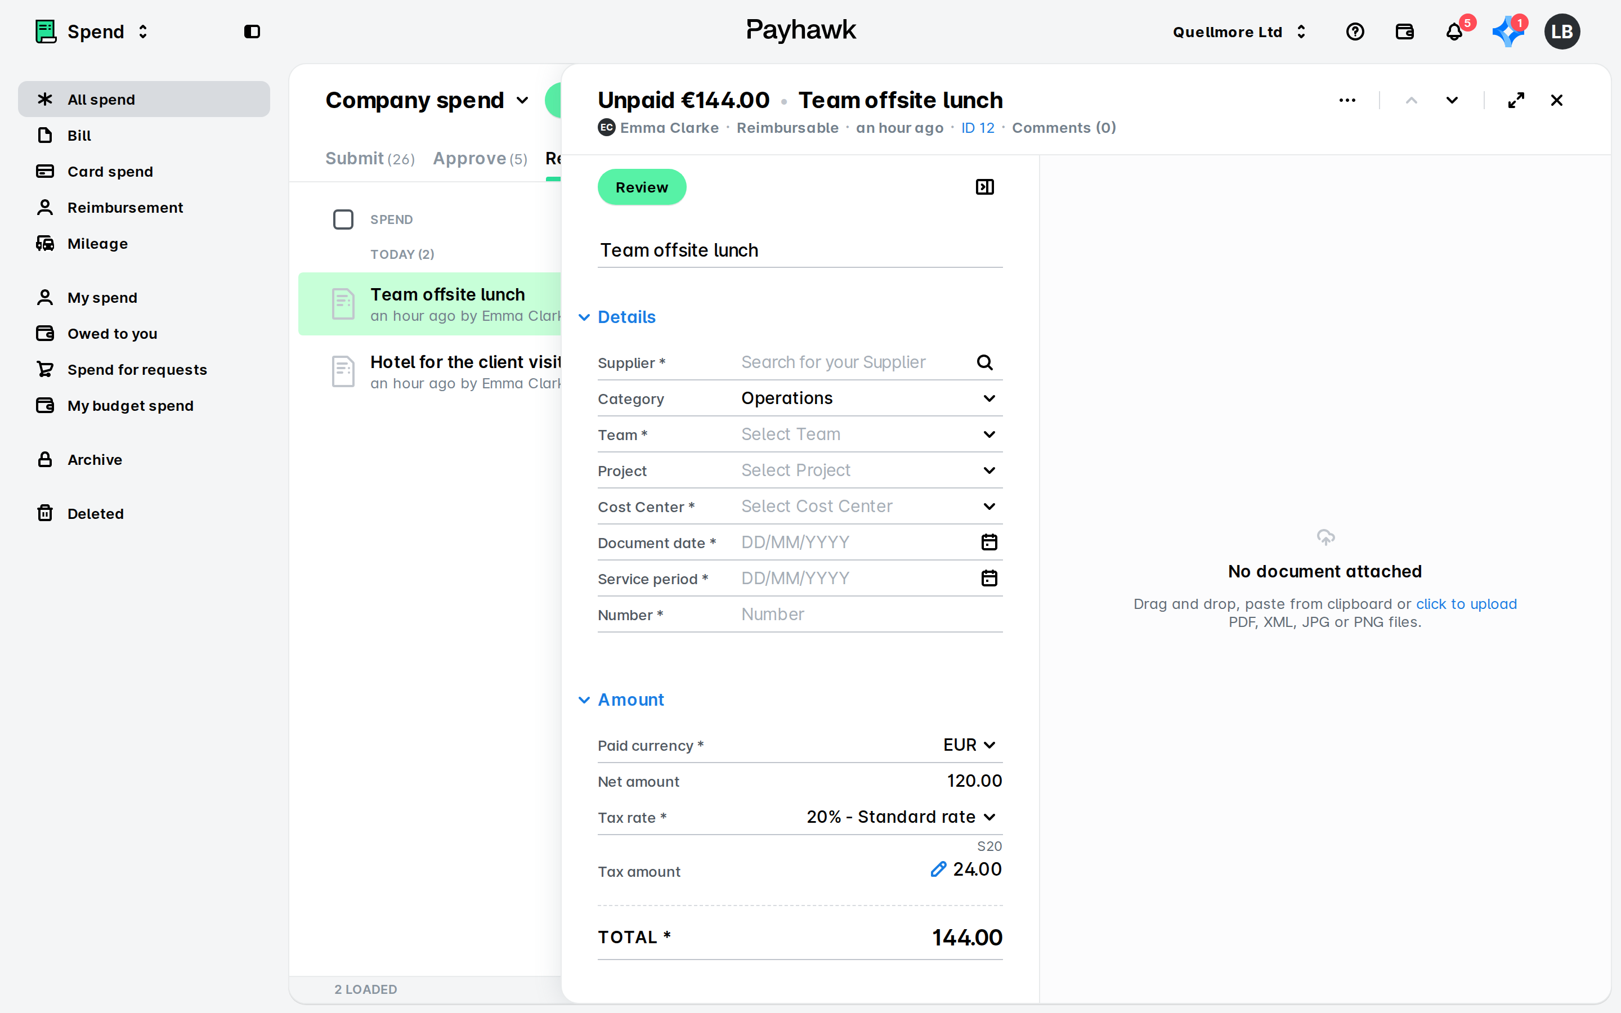Image resolution: width=1621 pixels, height=1013 pixels.
Task: Toggle the document preview side panel icon
Action: point(984,187)
